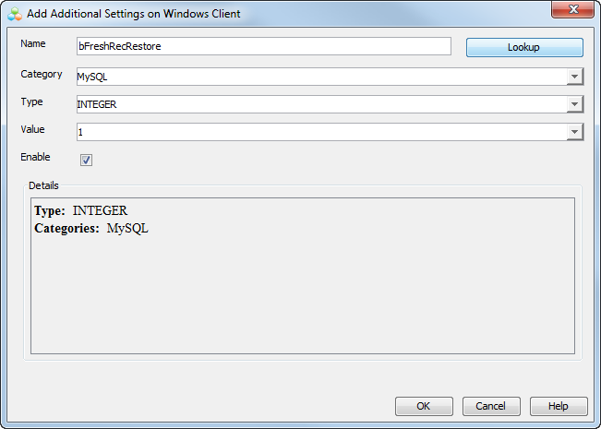Image resolution: width=601 pixels, height=429 pixels.
Task: Uncheck the Enable checkbox
Action: click(86, 161)
